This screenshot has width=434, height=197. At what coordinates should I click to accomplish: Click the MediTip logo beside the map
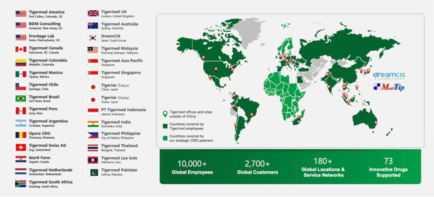pos(389,87)
